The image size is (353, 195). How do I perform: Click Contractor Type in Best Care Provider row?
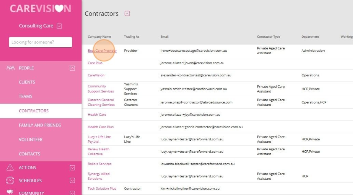271,51
